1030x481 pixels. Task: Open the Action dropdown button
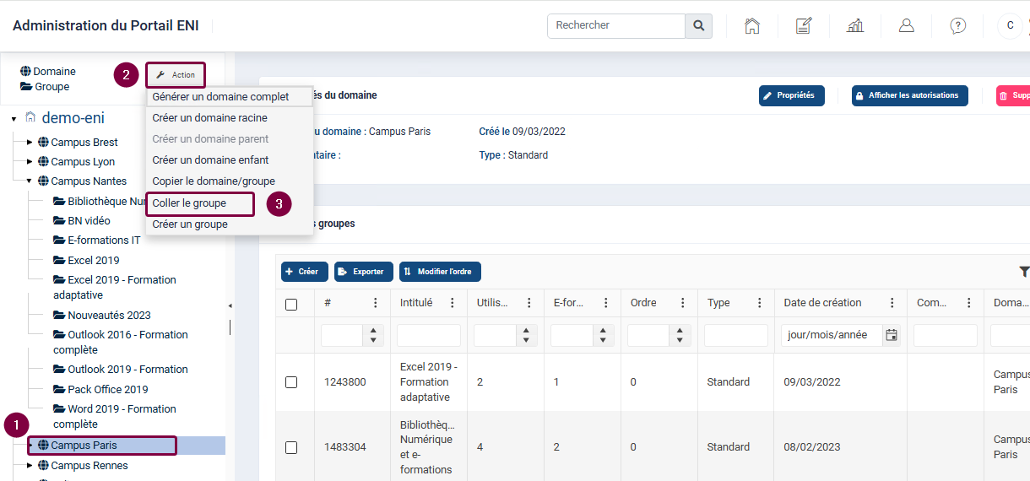tap(176, 75)
